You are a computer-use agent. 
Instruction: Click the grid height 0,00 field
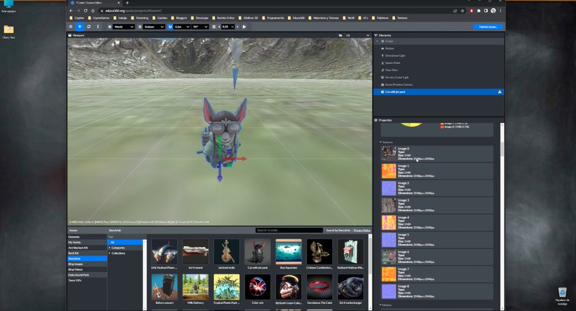tap(228, 27)
